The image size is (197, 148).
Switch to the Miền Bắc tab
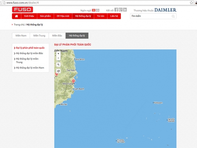[57, 36]
